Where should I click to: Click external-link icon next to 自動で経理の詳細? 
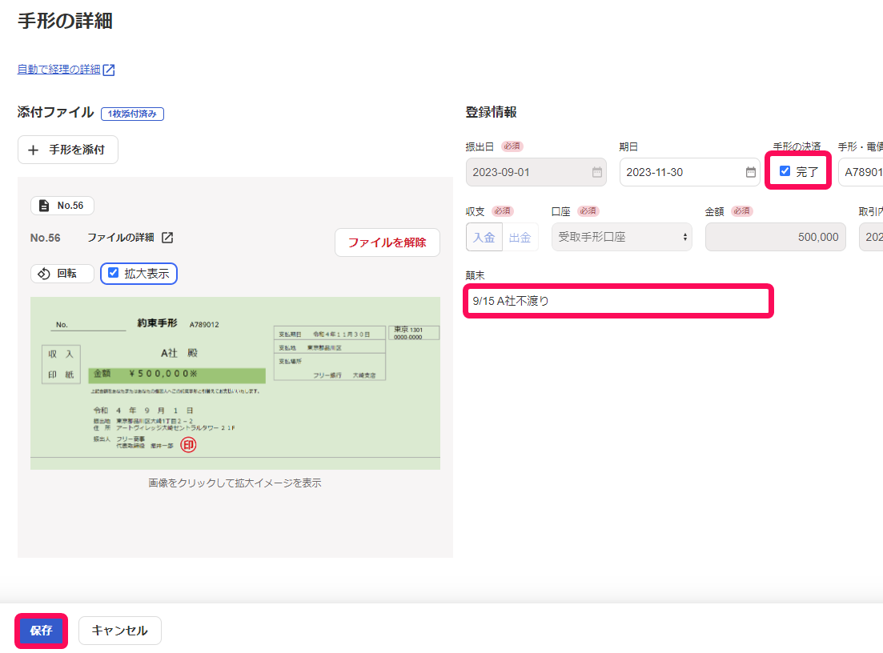[109, 70]
